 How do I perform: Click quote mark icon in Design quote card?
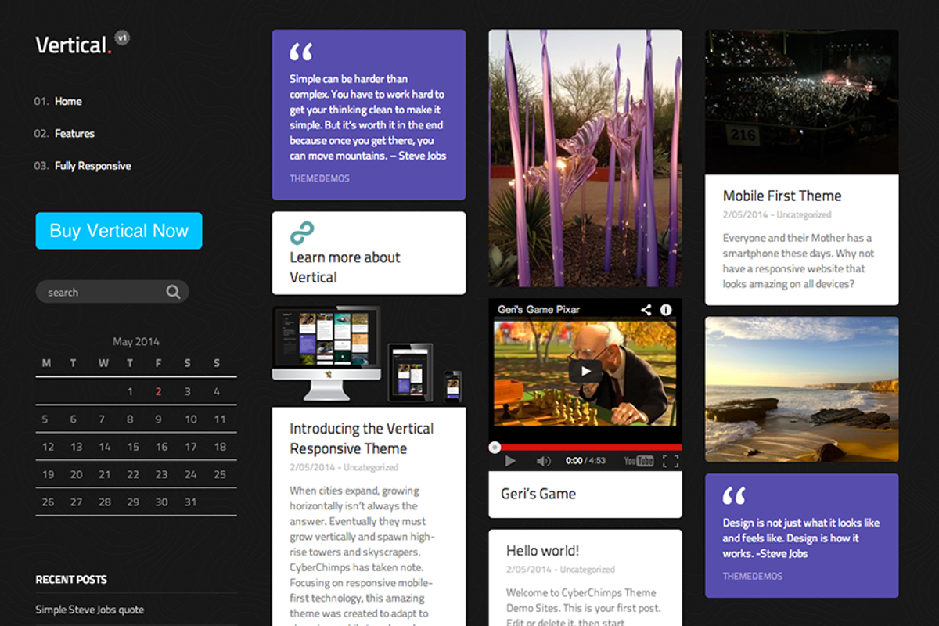coord(734,495)
